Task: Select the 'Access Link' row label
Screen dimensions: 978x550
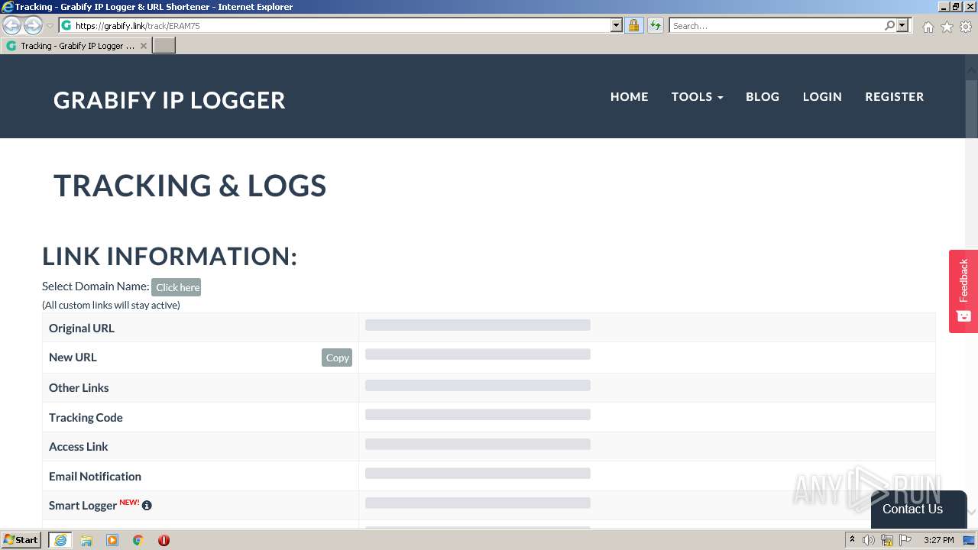Action: 79,446
